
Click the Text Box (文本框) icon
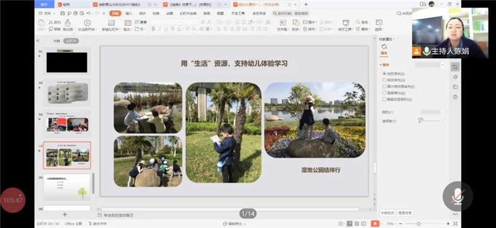point(283,23)
